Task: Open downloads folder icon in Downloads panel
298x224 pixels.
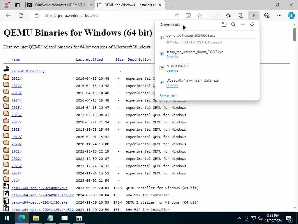Action: pos(224,24)
